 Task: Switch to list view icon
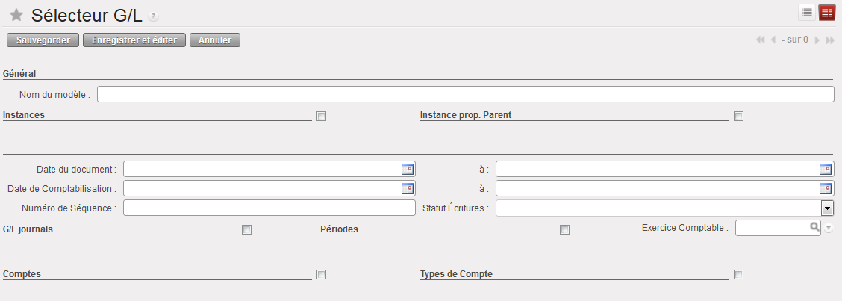coord(807,13)
